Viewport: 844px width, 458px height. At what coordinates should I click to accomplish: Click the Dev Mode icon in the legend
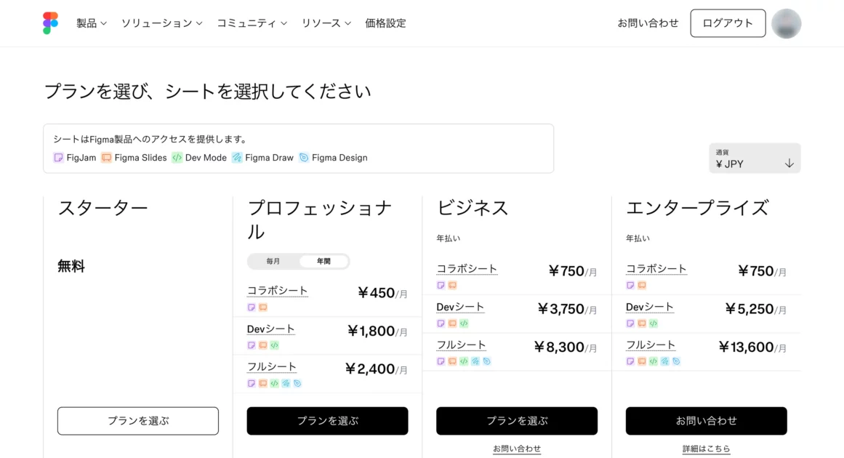tap(177, 158)
